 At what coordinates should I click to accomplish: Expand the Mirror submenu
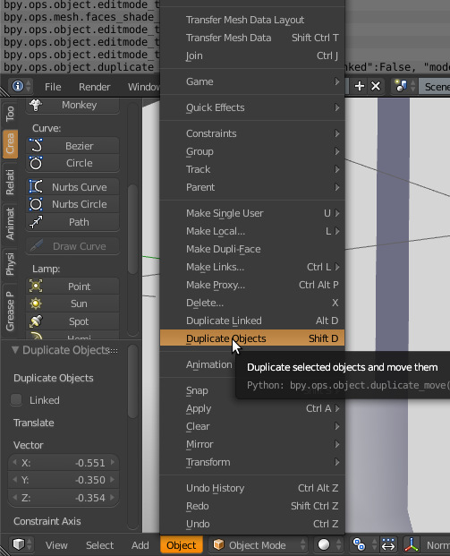click(x=252, y=444)
